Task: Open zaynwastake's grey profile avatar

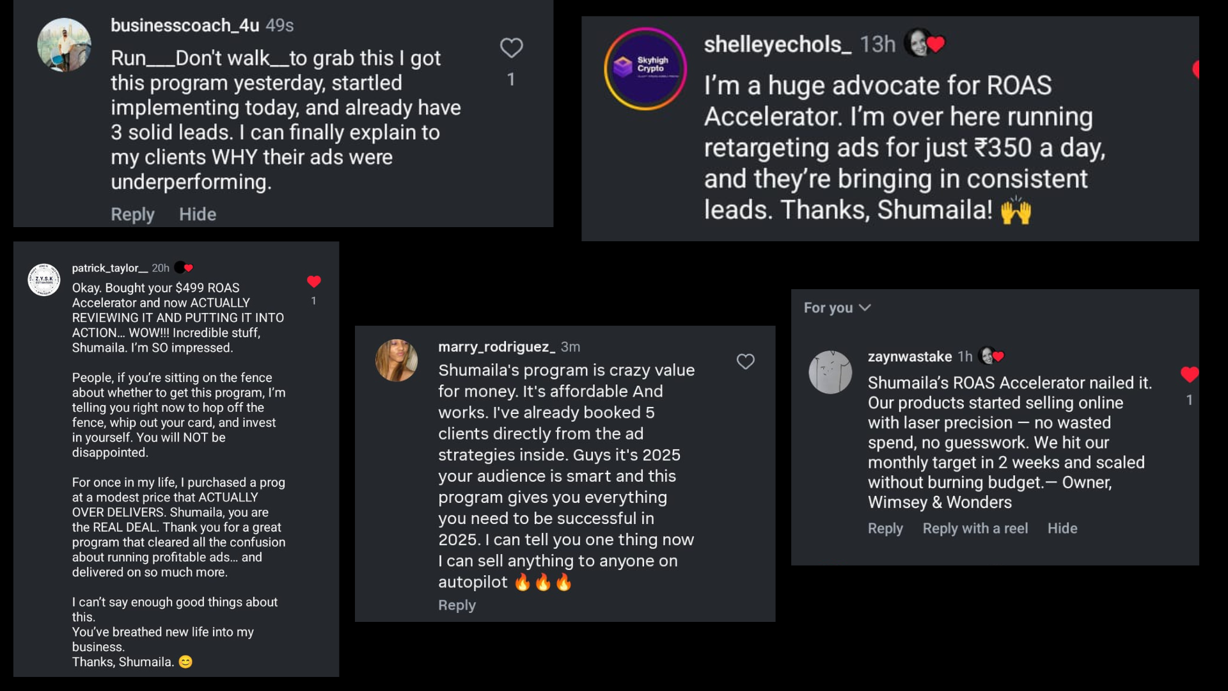Action: click(830, 372)
